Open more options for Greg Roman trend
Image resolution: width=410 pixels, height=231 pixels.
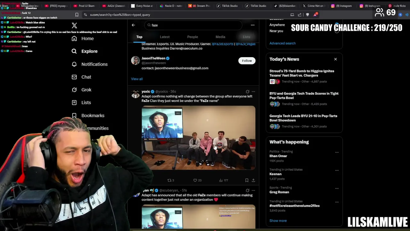(x=337, y=188)
